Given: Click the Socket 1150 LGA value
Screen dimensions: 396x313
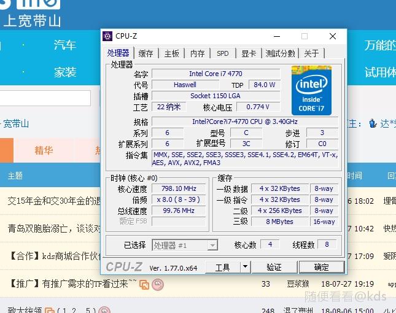Looking at the screenshot, I should [x=215, y=96].
